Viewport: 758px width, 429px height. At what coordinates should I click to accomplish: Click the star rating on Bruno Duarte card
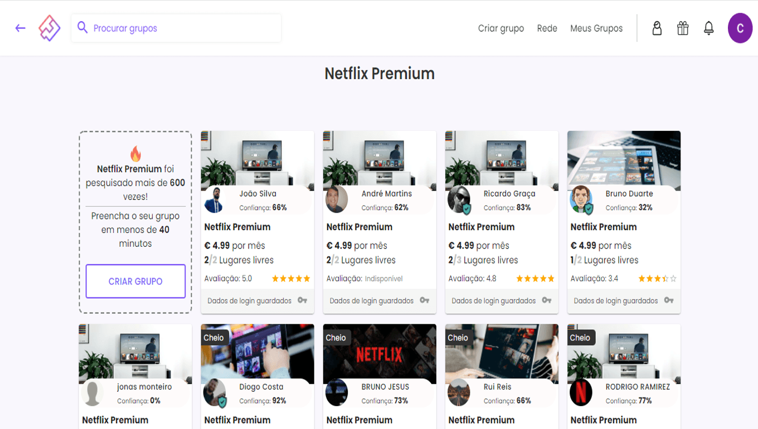pyautogui.click(x=657, y=279)
